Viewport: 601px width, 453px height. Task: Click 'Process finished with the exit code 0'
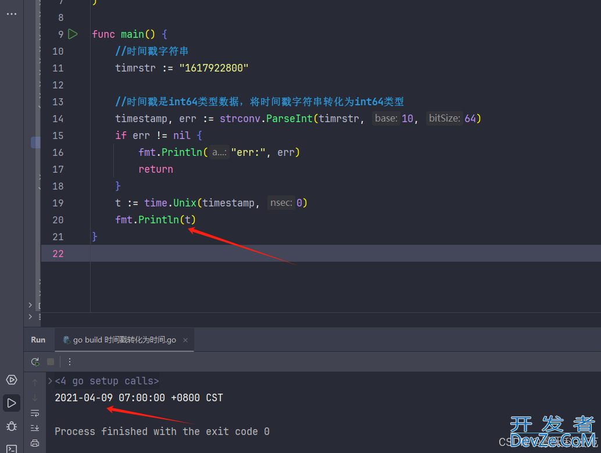tap(162, 431)
